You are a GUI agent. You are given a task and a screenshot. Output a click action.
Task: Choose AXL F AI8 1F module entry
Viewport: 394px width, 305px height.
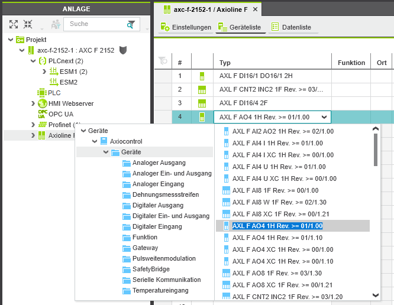(275, 190)
